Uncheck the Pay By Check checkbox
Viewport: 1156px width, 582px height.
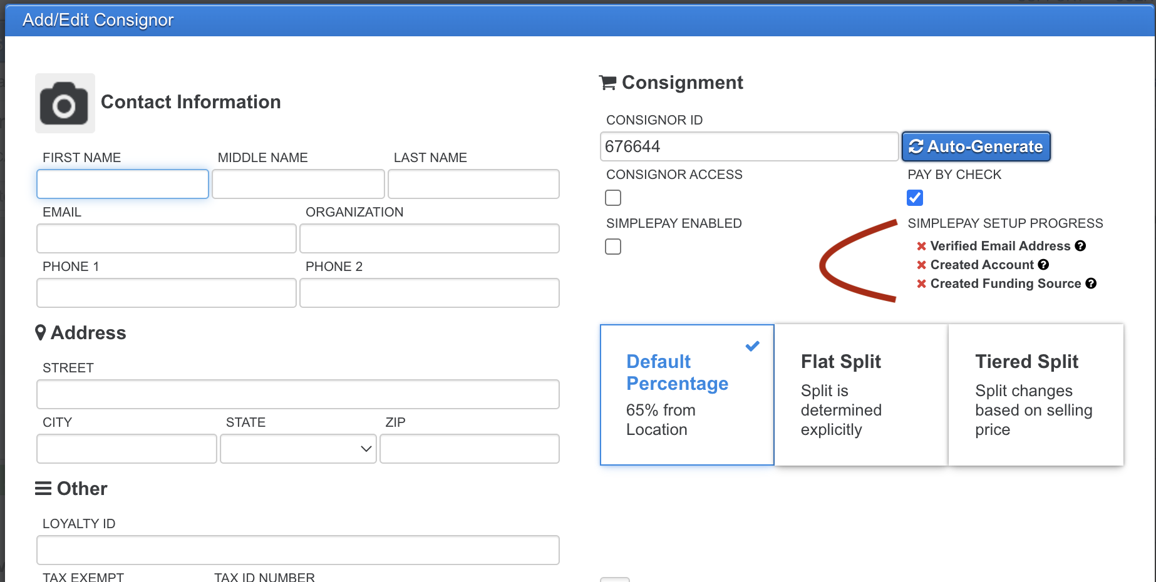pos(915,198)
